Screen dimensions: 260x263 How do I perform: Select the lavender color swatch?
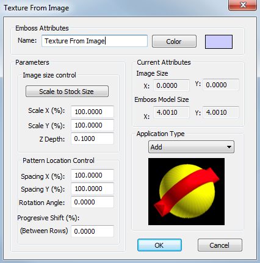tap(218, 41)
